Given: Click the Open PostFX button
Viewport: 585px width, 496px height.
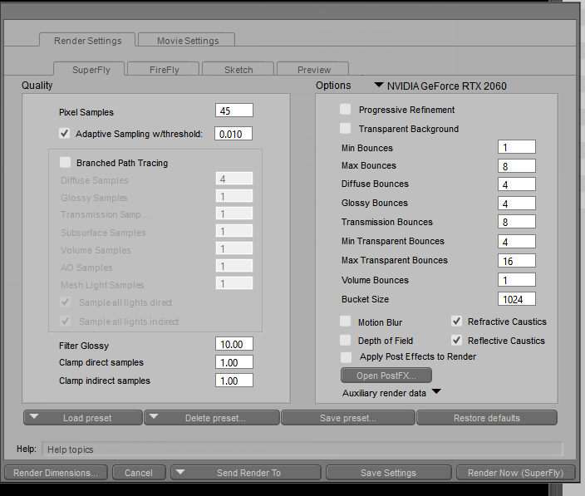Looking at the screenshot, I should (386, 376).
